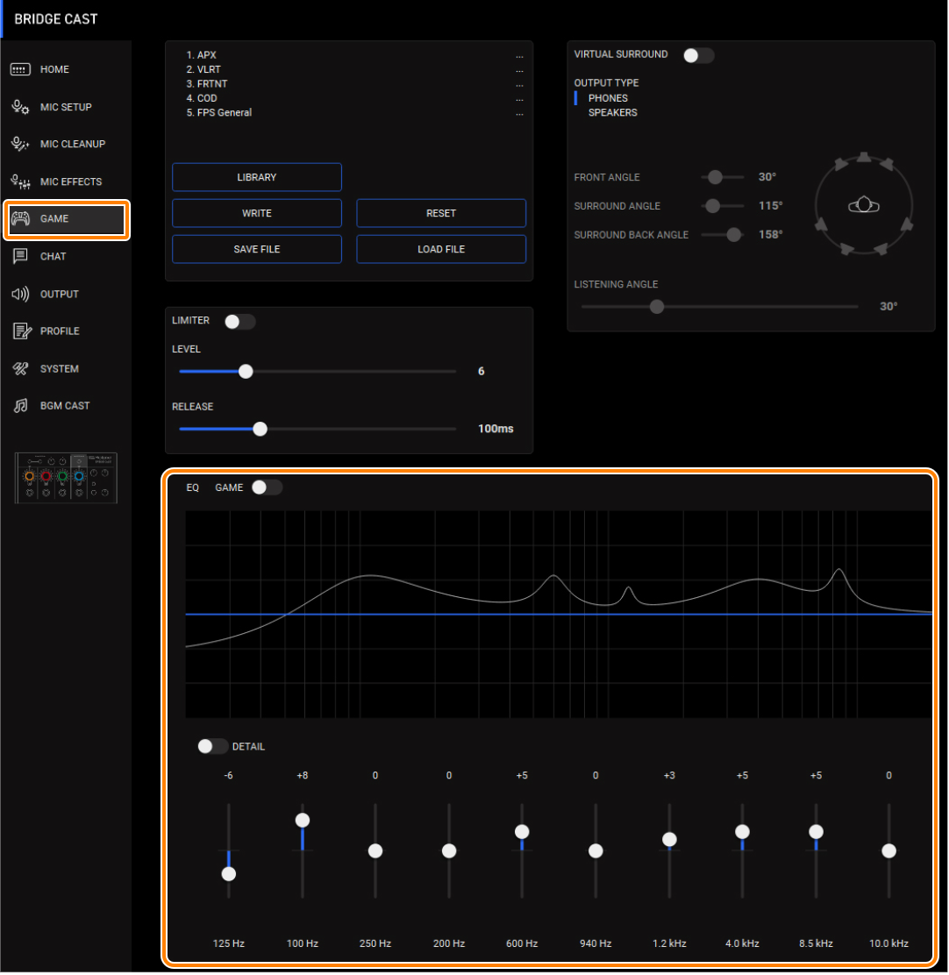Click the Surround Back Angle slider knob
This screenshot has width=949, height=975.
tap(734, 234)
